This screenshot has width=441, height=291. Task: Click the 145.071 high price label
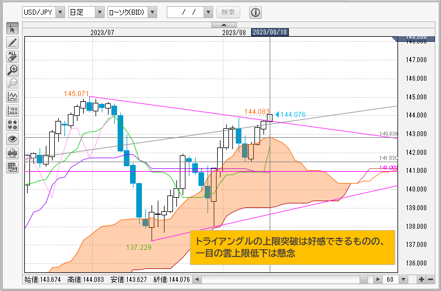click(76, 94)
